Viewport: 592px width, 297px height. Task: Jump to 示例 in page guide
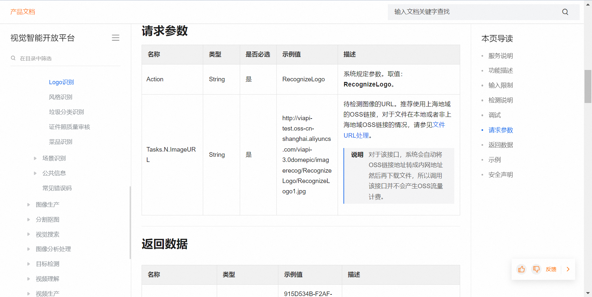point(494,160)
